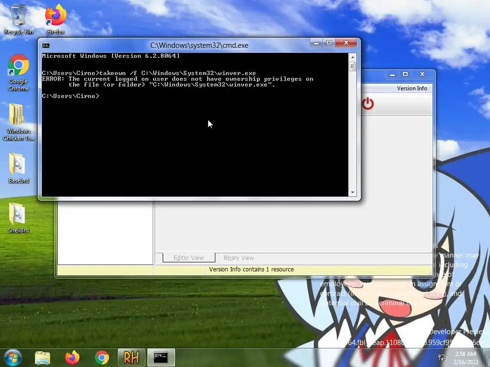Open the Start menu orb
Screen dimensions: 490x367
pyautogui.click(x=13, y=357)
